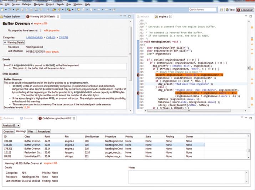Open the Refactor menu
Viewport: 255px width, 190px height.
coord(27,4)
